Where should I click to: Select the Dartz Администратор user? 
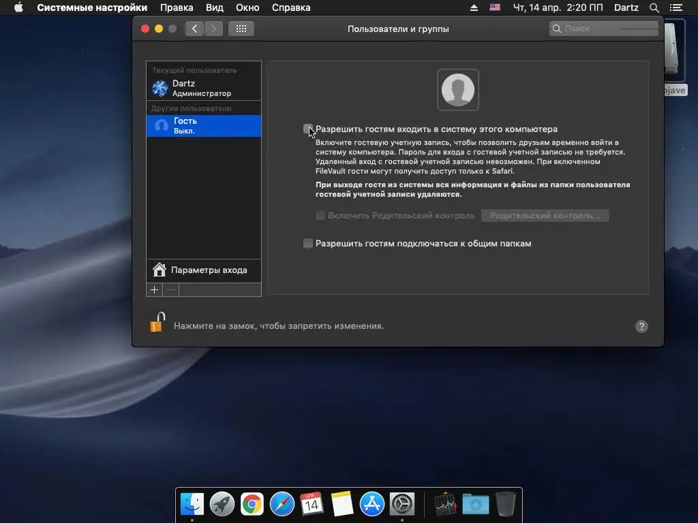click(x=204, y=88)
